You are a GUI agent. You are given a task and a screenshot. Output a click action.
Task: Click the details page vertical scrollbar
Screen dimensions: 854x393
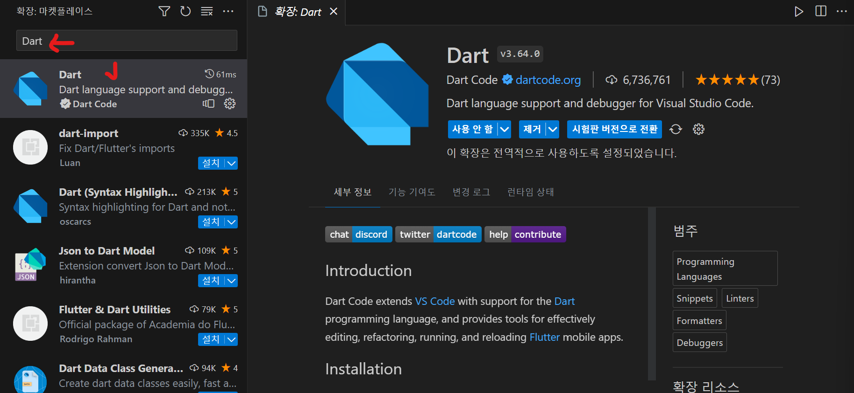pyautogui.click(x=652, y=294)
